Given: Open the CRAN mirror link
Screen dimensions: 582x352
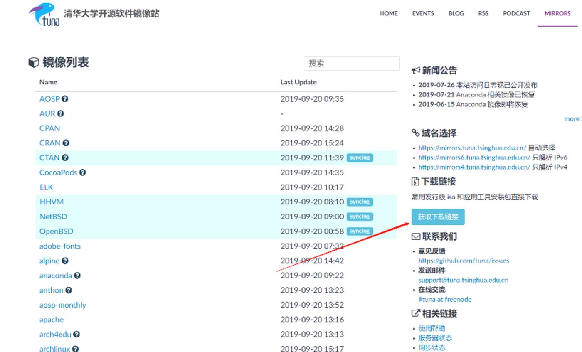Looking at the screenshot, I should (x=50, y=143).
